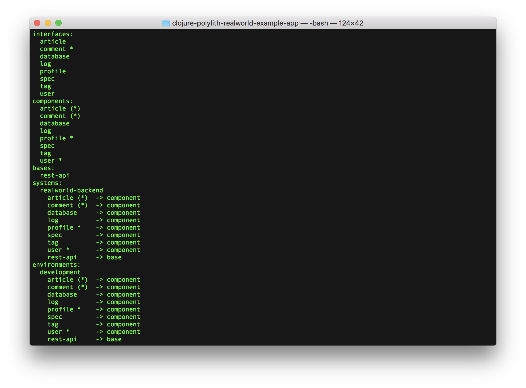Click the window title text clojure-polylith-realworld-example-app

click(x=235, y=23)
